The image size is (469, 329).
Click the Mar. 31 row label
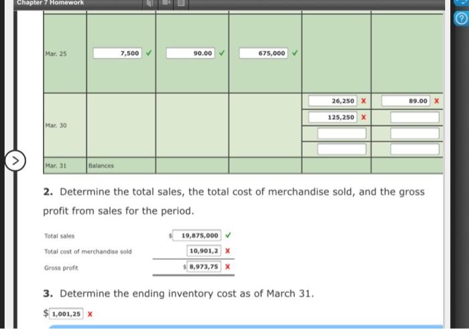pos(56,166)
